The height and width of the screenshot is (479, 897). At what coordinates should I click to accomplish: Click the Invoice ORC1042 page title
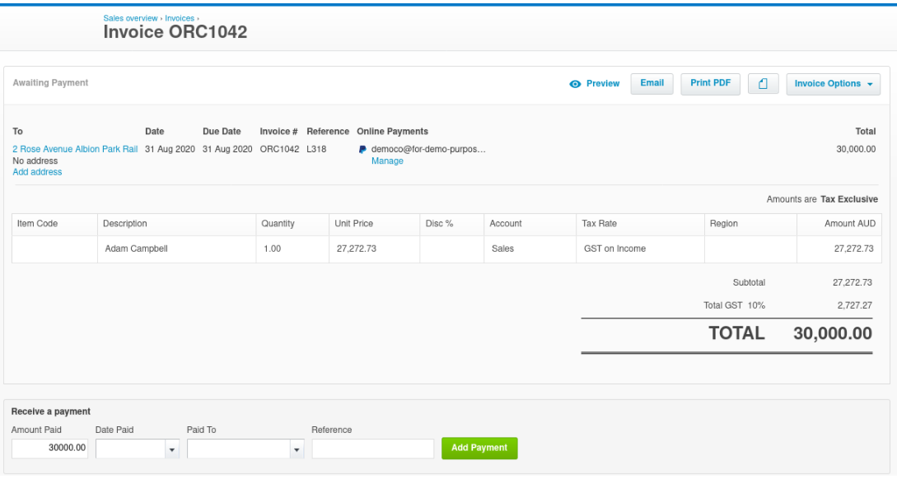pyautogui.click(x=175, y=33)
